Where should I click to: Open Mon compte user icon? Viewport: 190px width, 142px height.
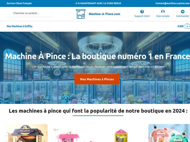pyautogui.click(x=163, y=12)
